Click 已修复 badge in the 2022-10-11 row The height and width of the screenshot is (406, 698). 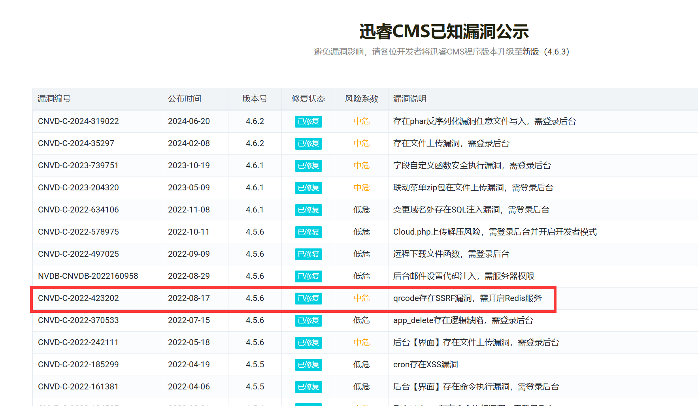[308, 232]
